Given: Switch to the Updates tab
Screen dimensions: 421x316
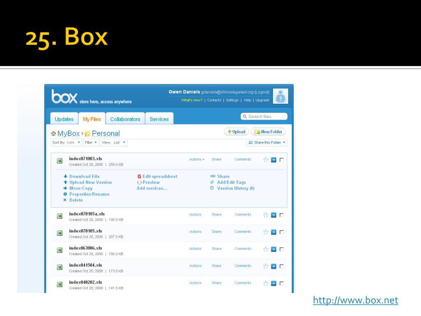Looking at the screenshot, I should pyautogui.click(x=64, y=118).
